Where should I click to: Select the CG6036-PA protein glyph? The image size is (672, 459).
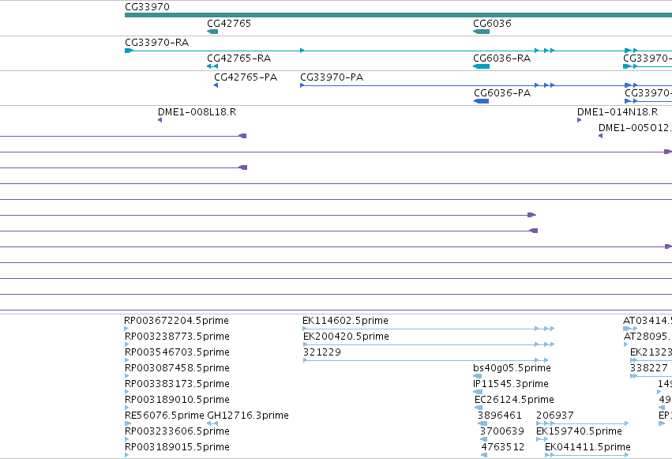481,101
